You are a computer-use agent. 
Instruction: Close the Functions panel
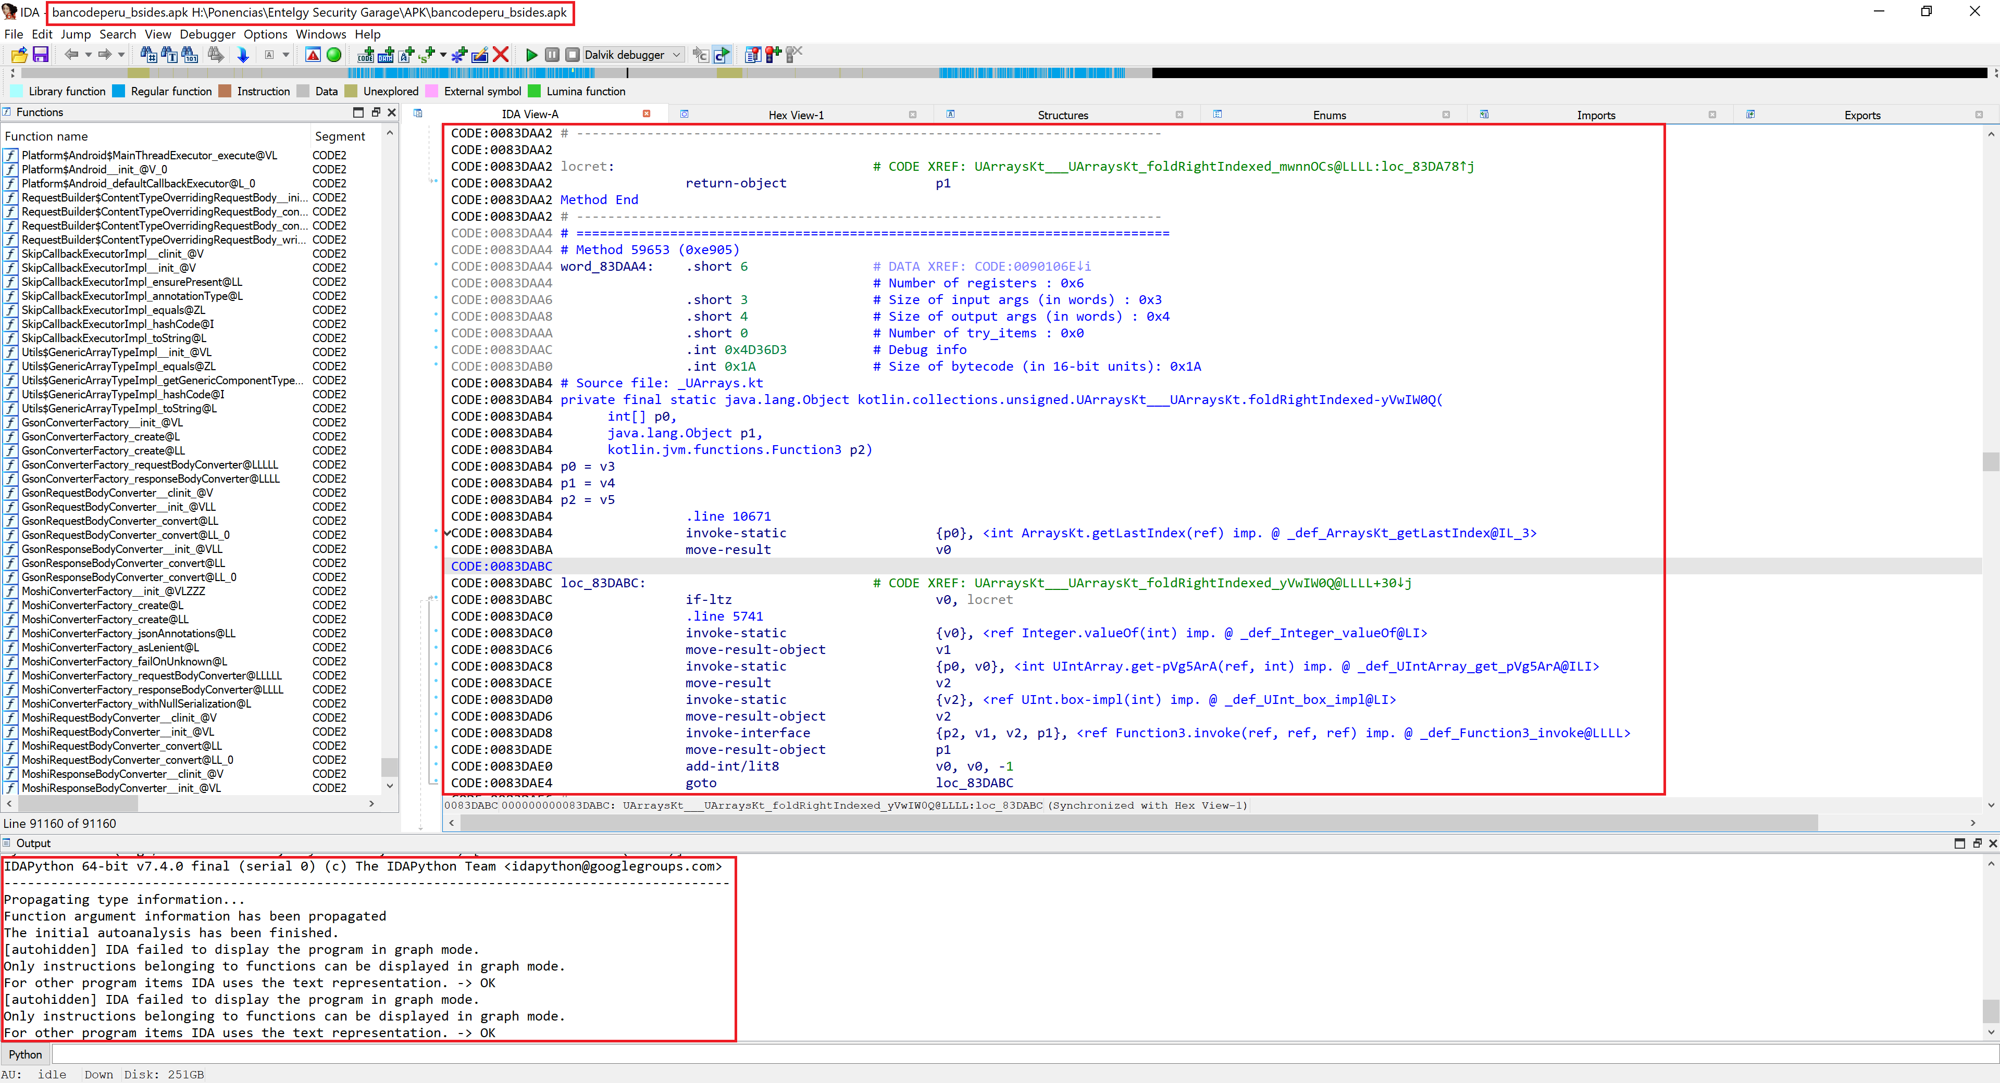tap(392, 112)
